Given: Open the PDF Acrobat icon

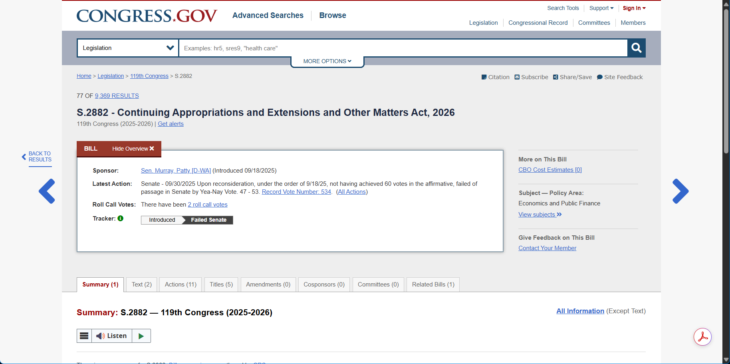Looking at the screenshot, I should click(702, 337).
